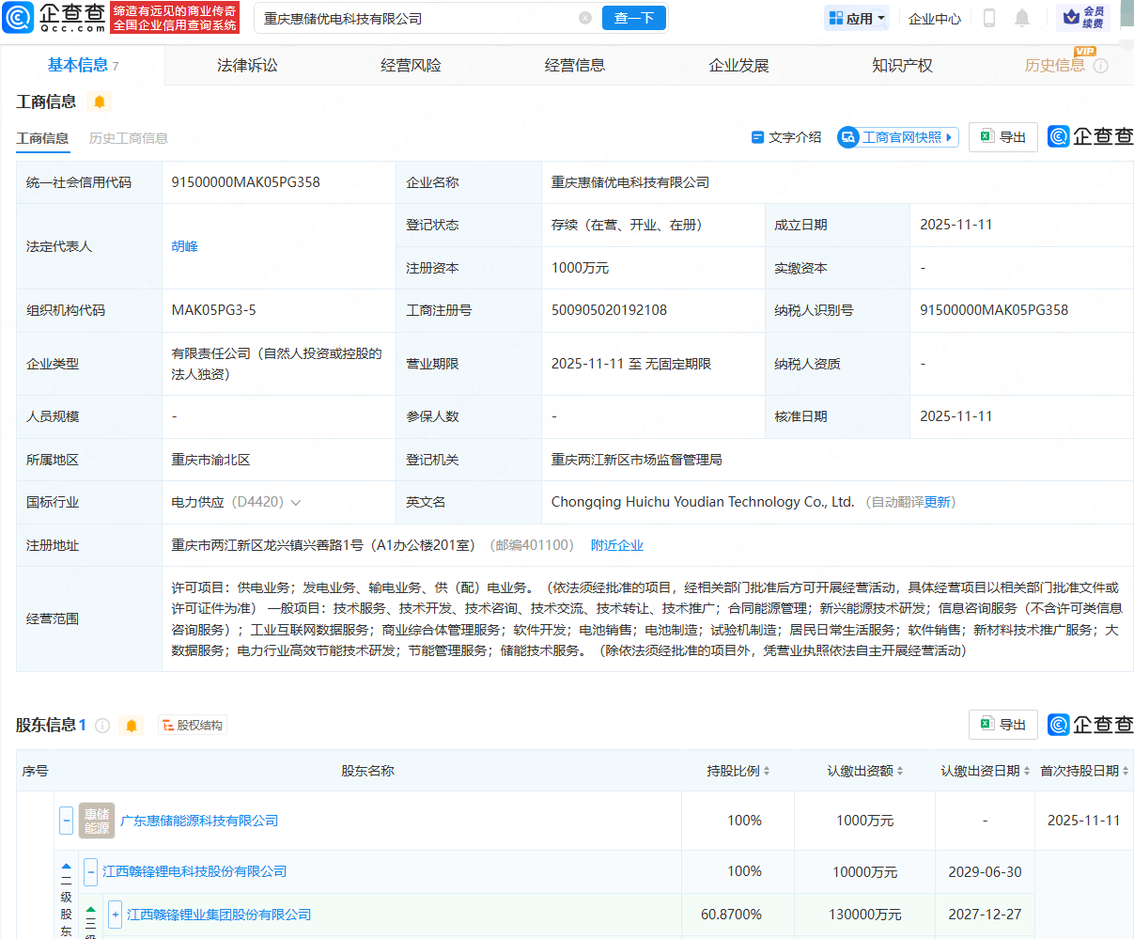1134x939 pixels.
Task: Open the 应用 dropdown menu
Action: pyautogui.click(x=857, y=18)
